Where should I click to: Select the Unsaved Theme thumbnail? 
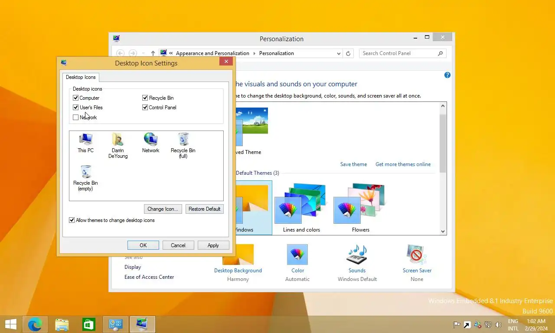pos(252,131)
